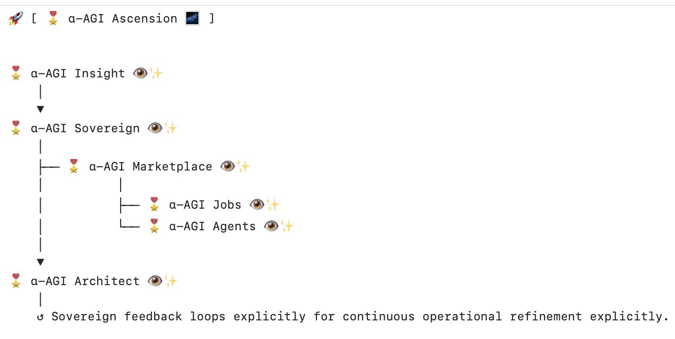Click the eye icon next to α-AGI Insight
The width and height of the screenshot is (675, 339).
[x=140, y=73]
